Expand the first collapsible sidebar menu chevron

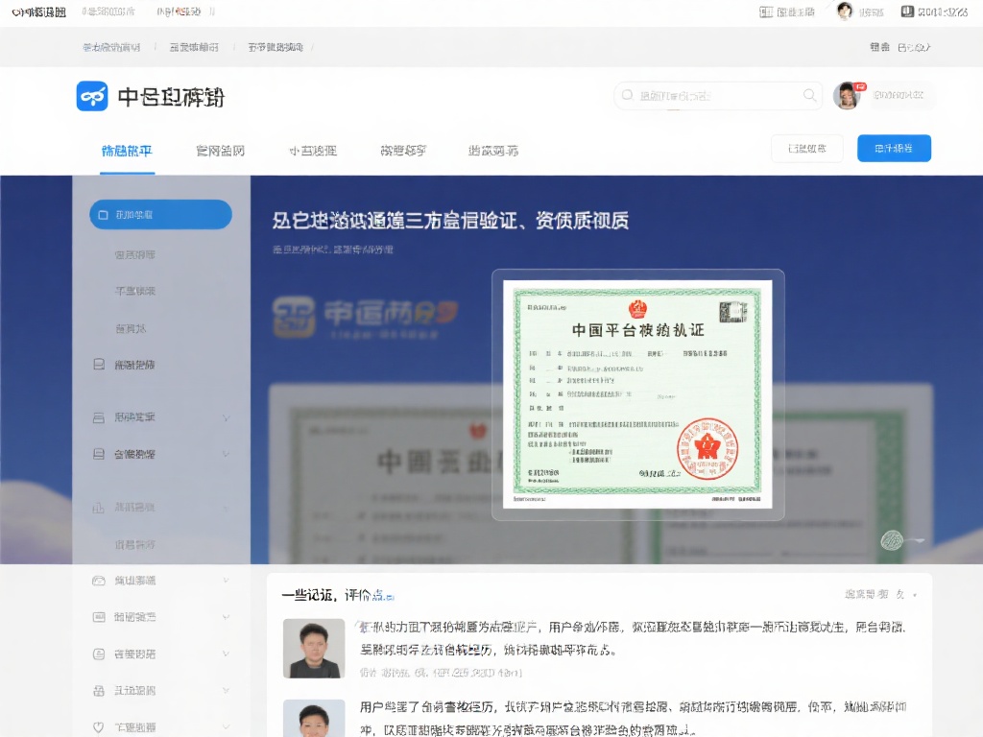coord(227,418)
